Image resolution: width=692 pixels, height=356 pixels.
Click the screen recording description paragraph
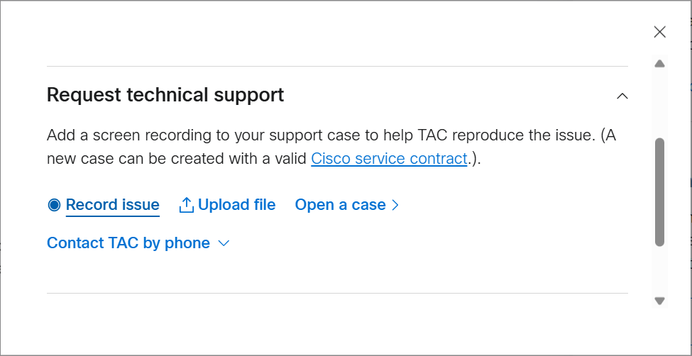(331, 147)
